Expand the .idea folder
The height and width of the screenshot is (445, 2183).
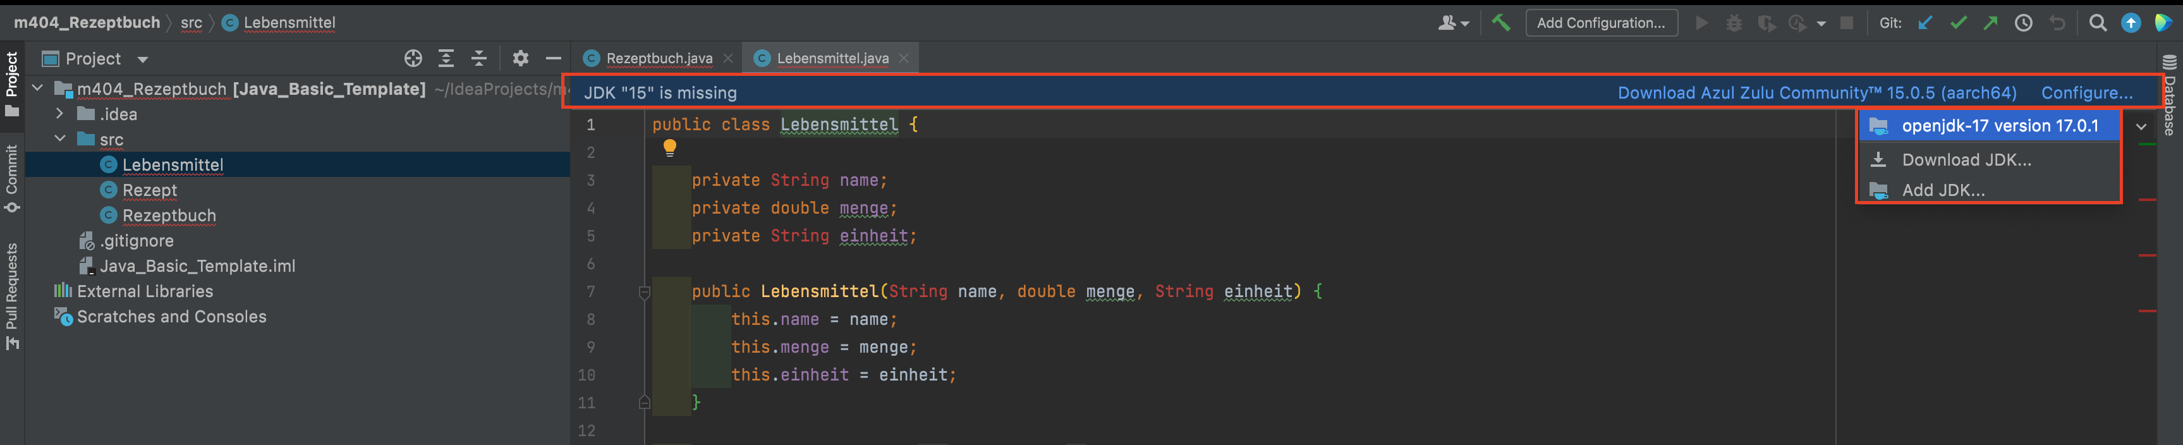point(59,114)
